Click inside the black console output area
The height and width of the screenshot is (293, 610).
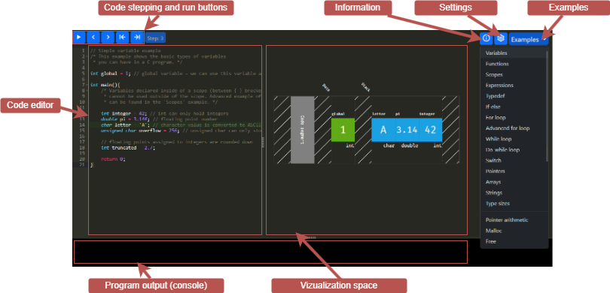[270, 252]
